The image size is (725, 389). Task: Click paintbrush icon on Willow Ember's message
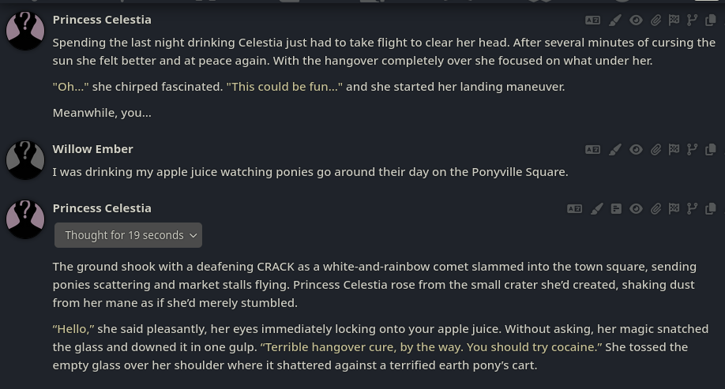tap(614, 150)
